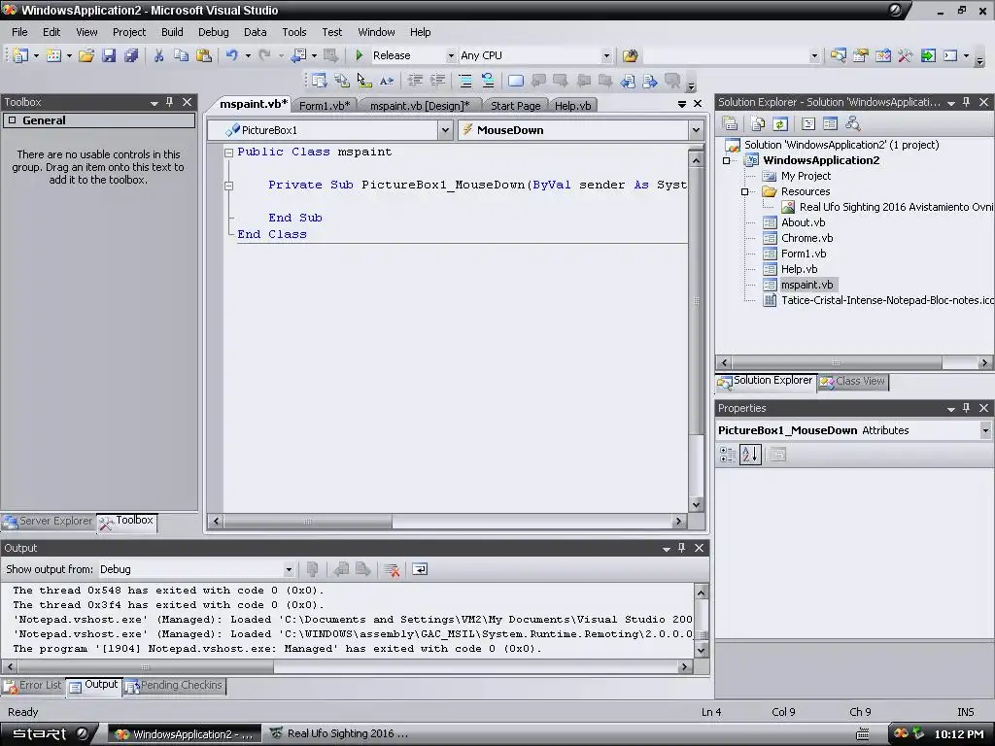This screenshot has width=995, height=746.
Task: Switch to the Start Page tab
Action: tap(515, 105)
